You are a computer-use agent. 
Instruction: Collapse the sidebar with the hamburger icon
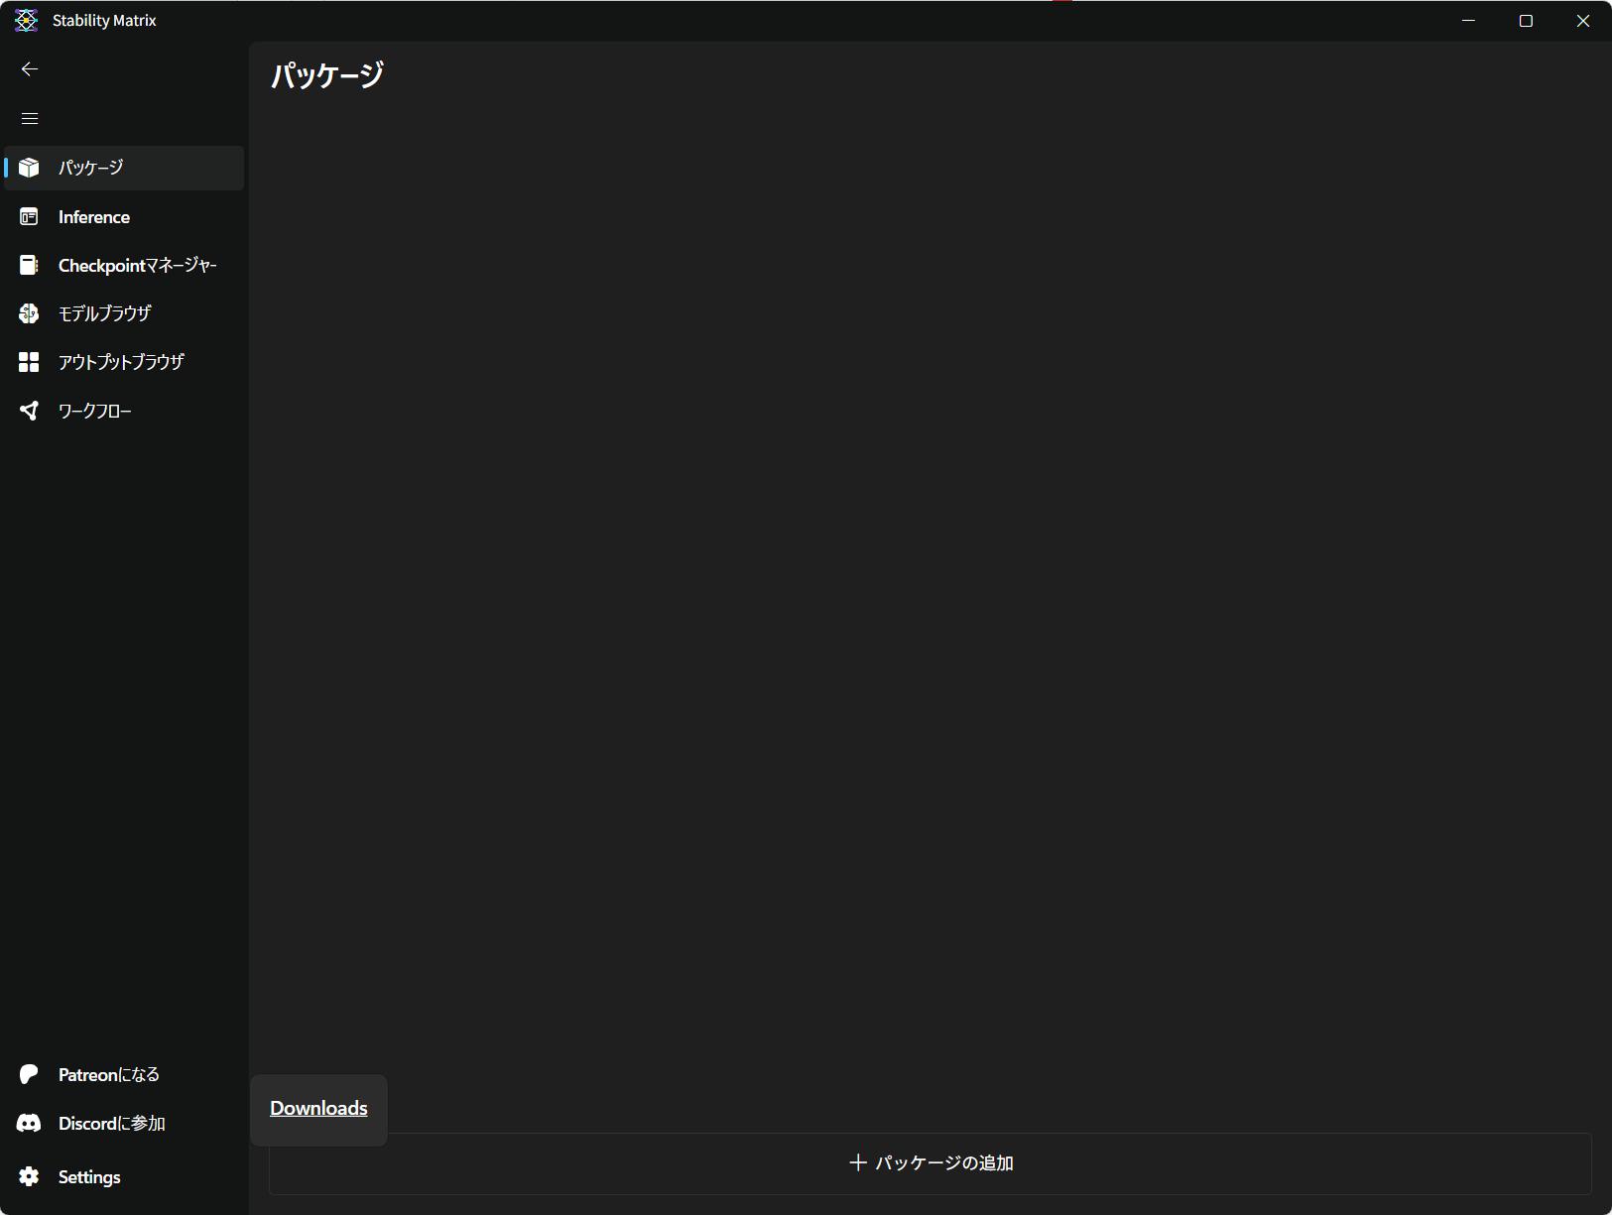[30, 119]
